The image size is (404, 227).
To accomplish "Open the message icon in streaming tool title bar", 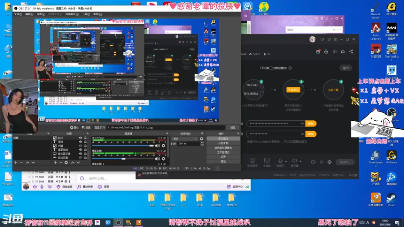I will tap(322, 39).
